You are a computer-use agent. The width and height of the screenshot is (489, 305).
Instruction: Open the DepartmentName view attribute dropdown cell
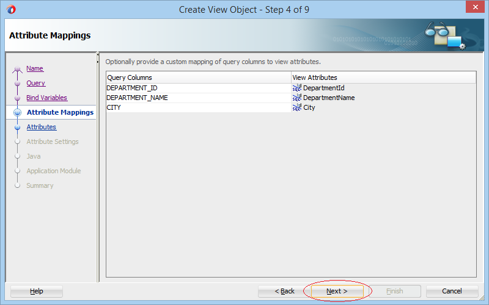384,98
